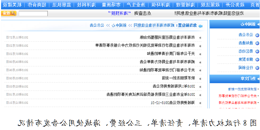Click the 热门文章 sidebar header
Screen dimensions: 260x130
click(235, 79)
